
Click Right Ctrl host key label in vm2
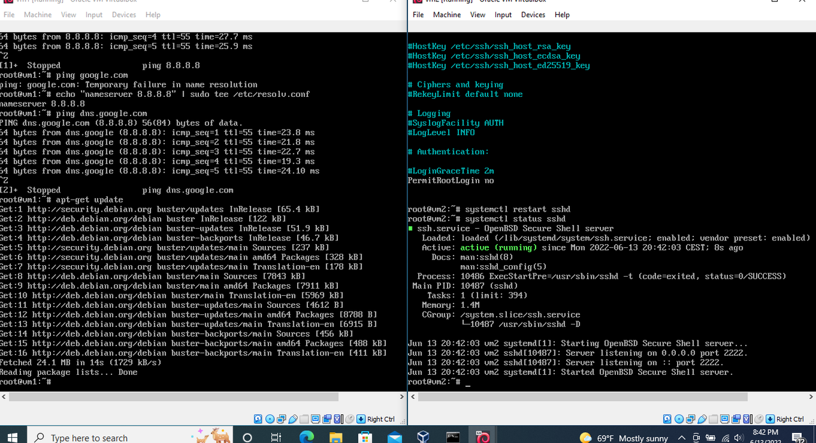[x=790, y=419]
